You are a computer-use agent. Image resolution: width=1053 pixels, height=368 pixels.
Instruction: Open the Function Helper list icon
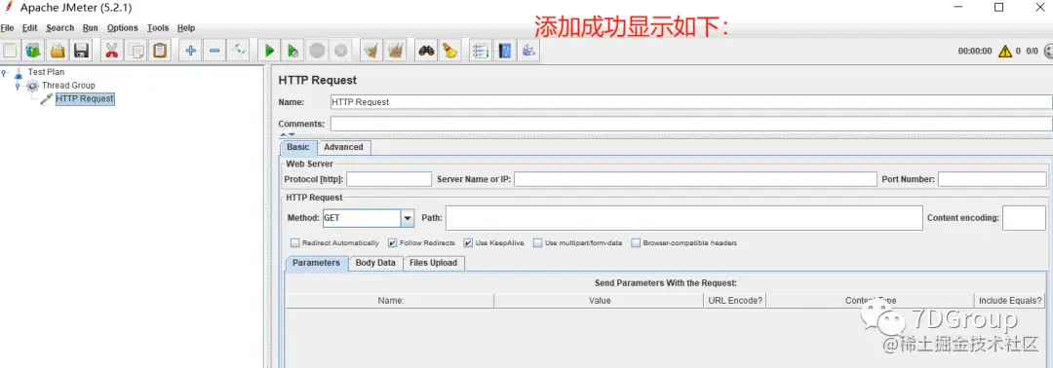[x=480, y=51]
